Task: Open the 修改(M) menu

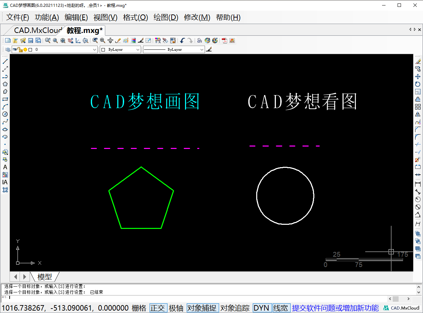Action: [x=197, y=18]
